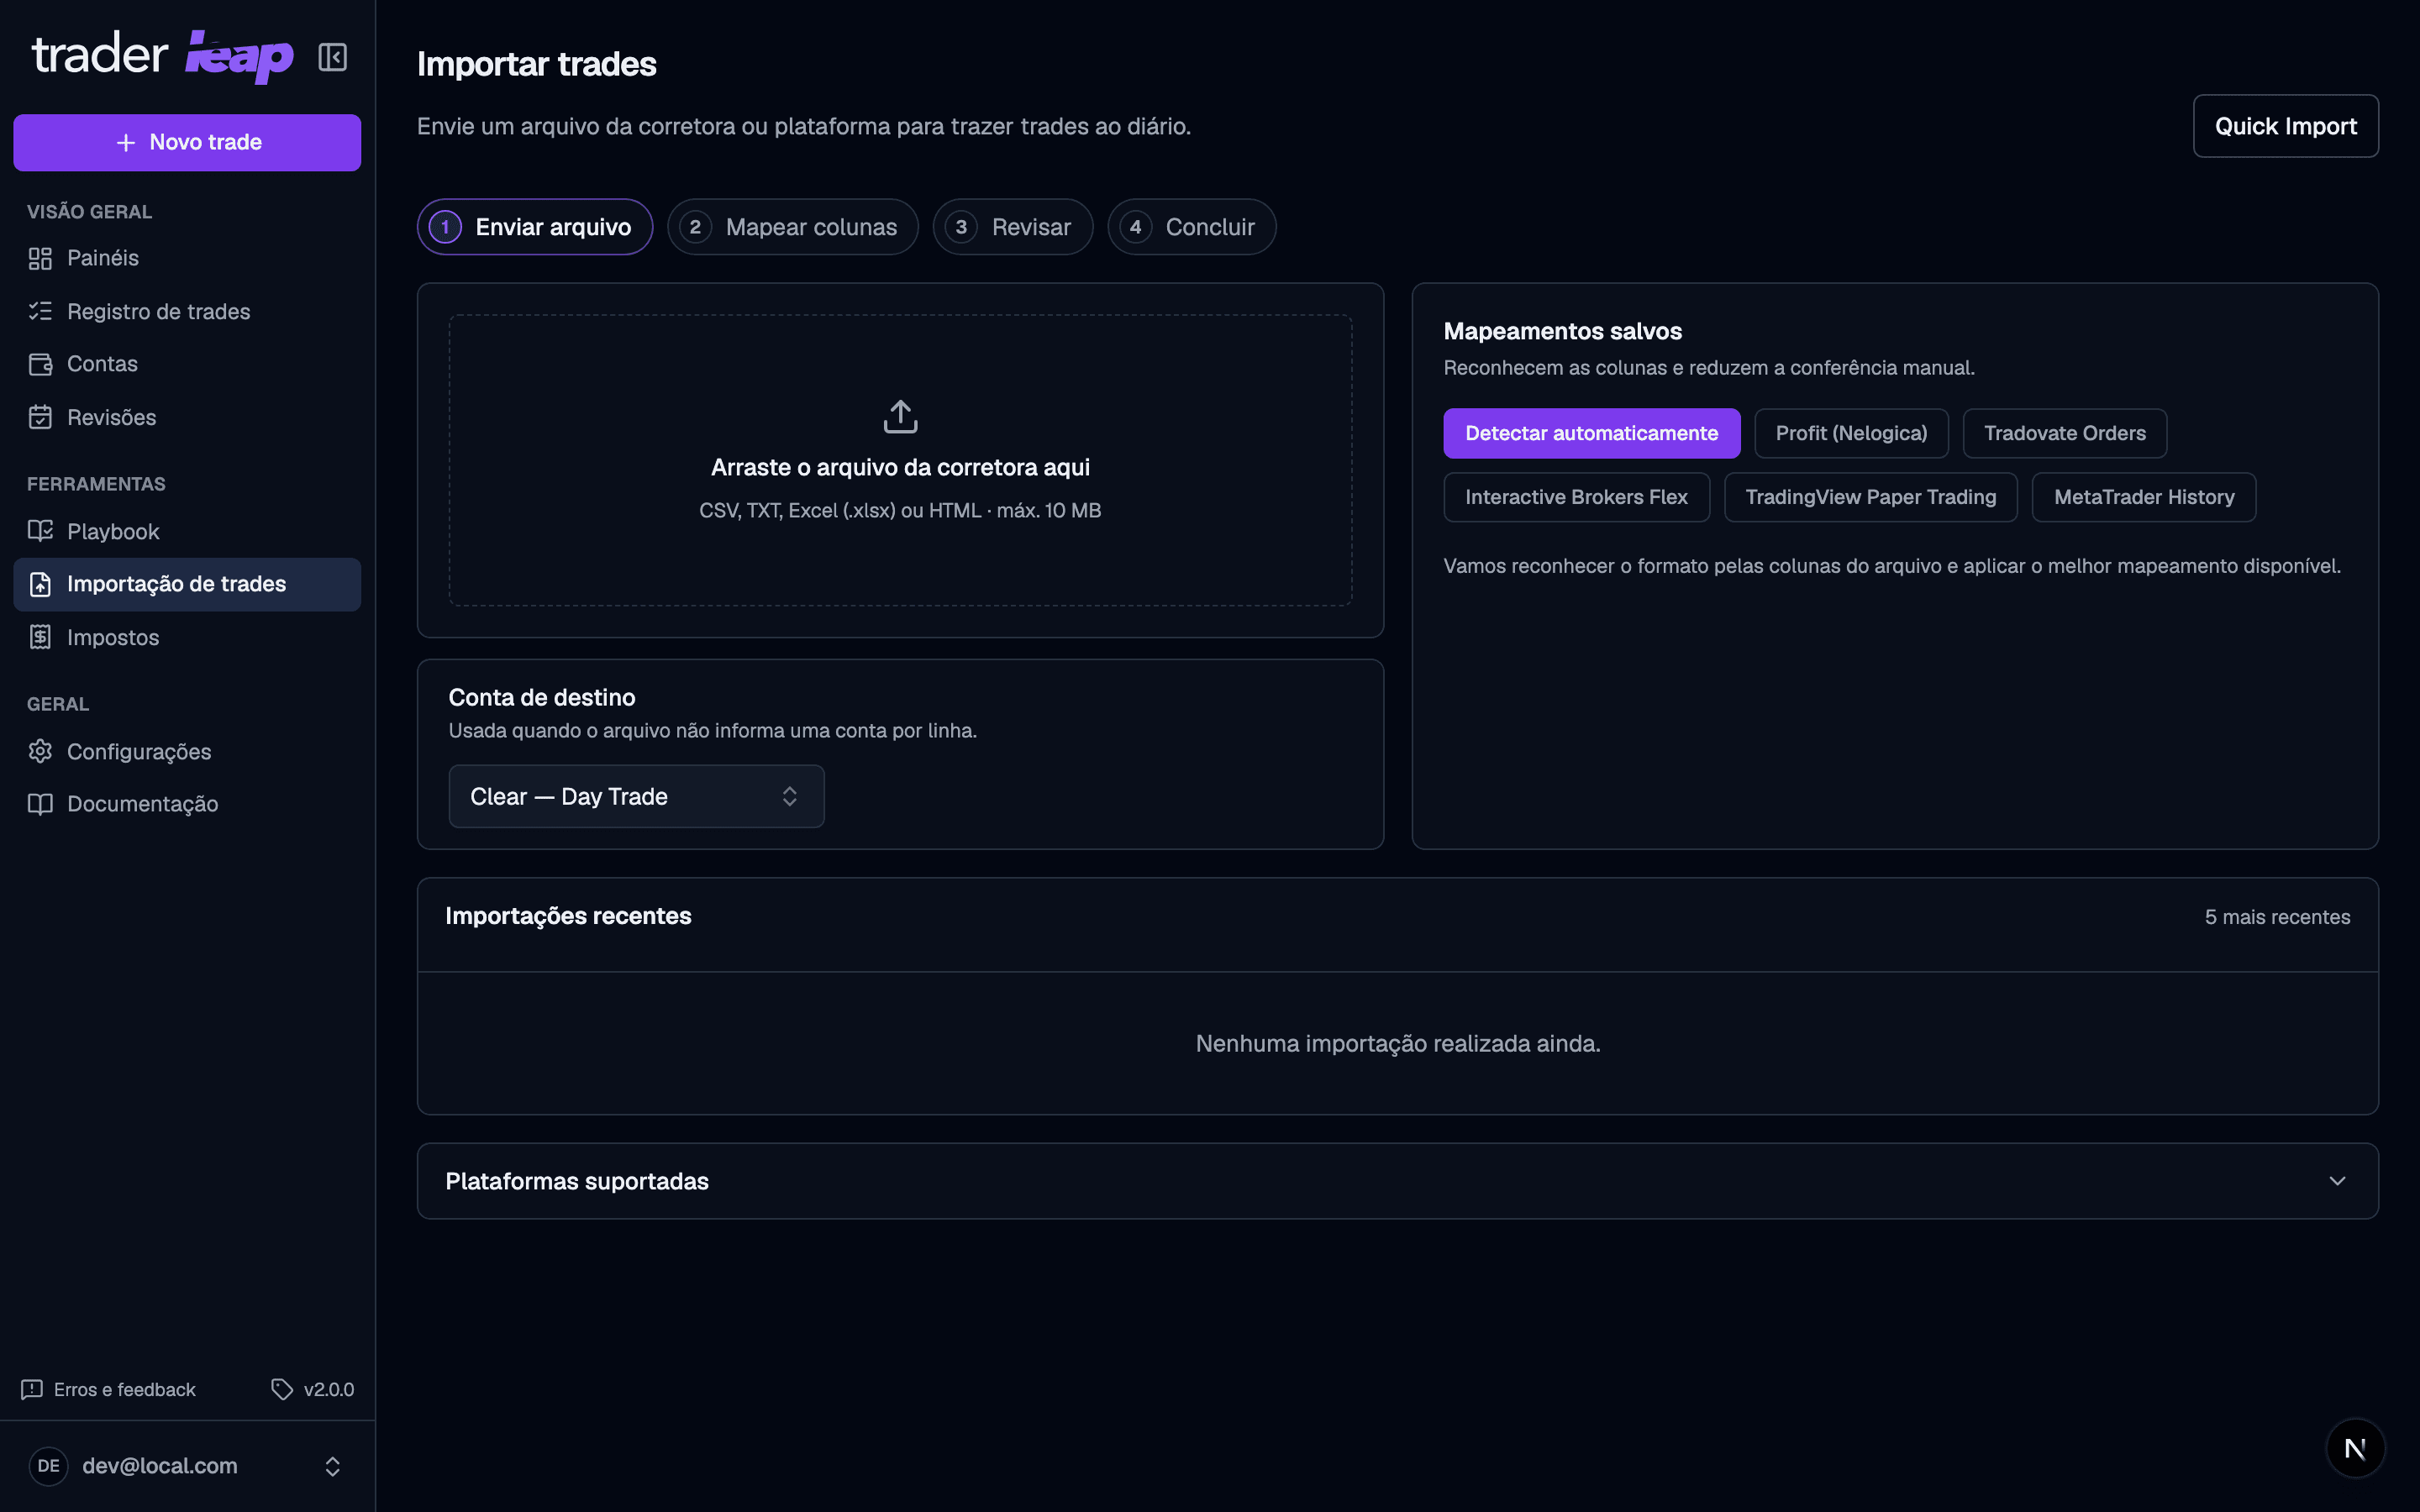This screenshot has height=1512, width=2420.
Task: Go to the Concluir step
Action: pyautogui.click(x=1191, y=227)
